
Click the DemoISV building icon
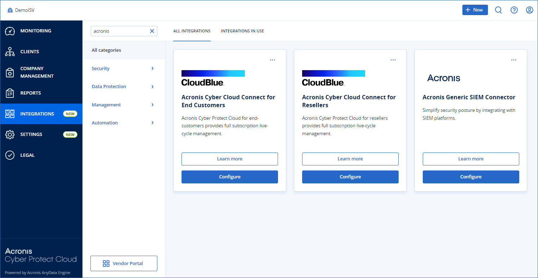coord(10,10)
